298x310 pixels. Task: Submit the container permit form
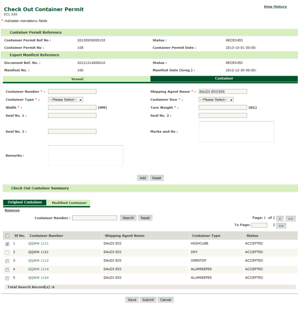pyautogui.click(x=148, y=300)
